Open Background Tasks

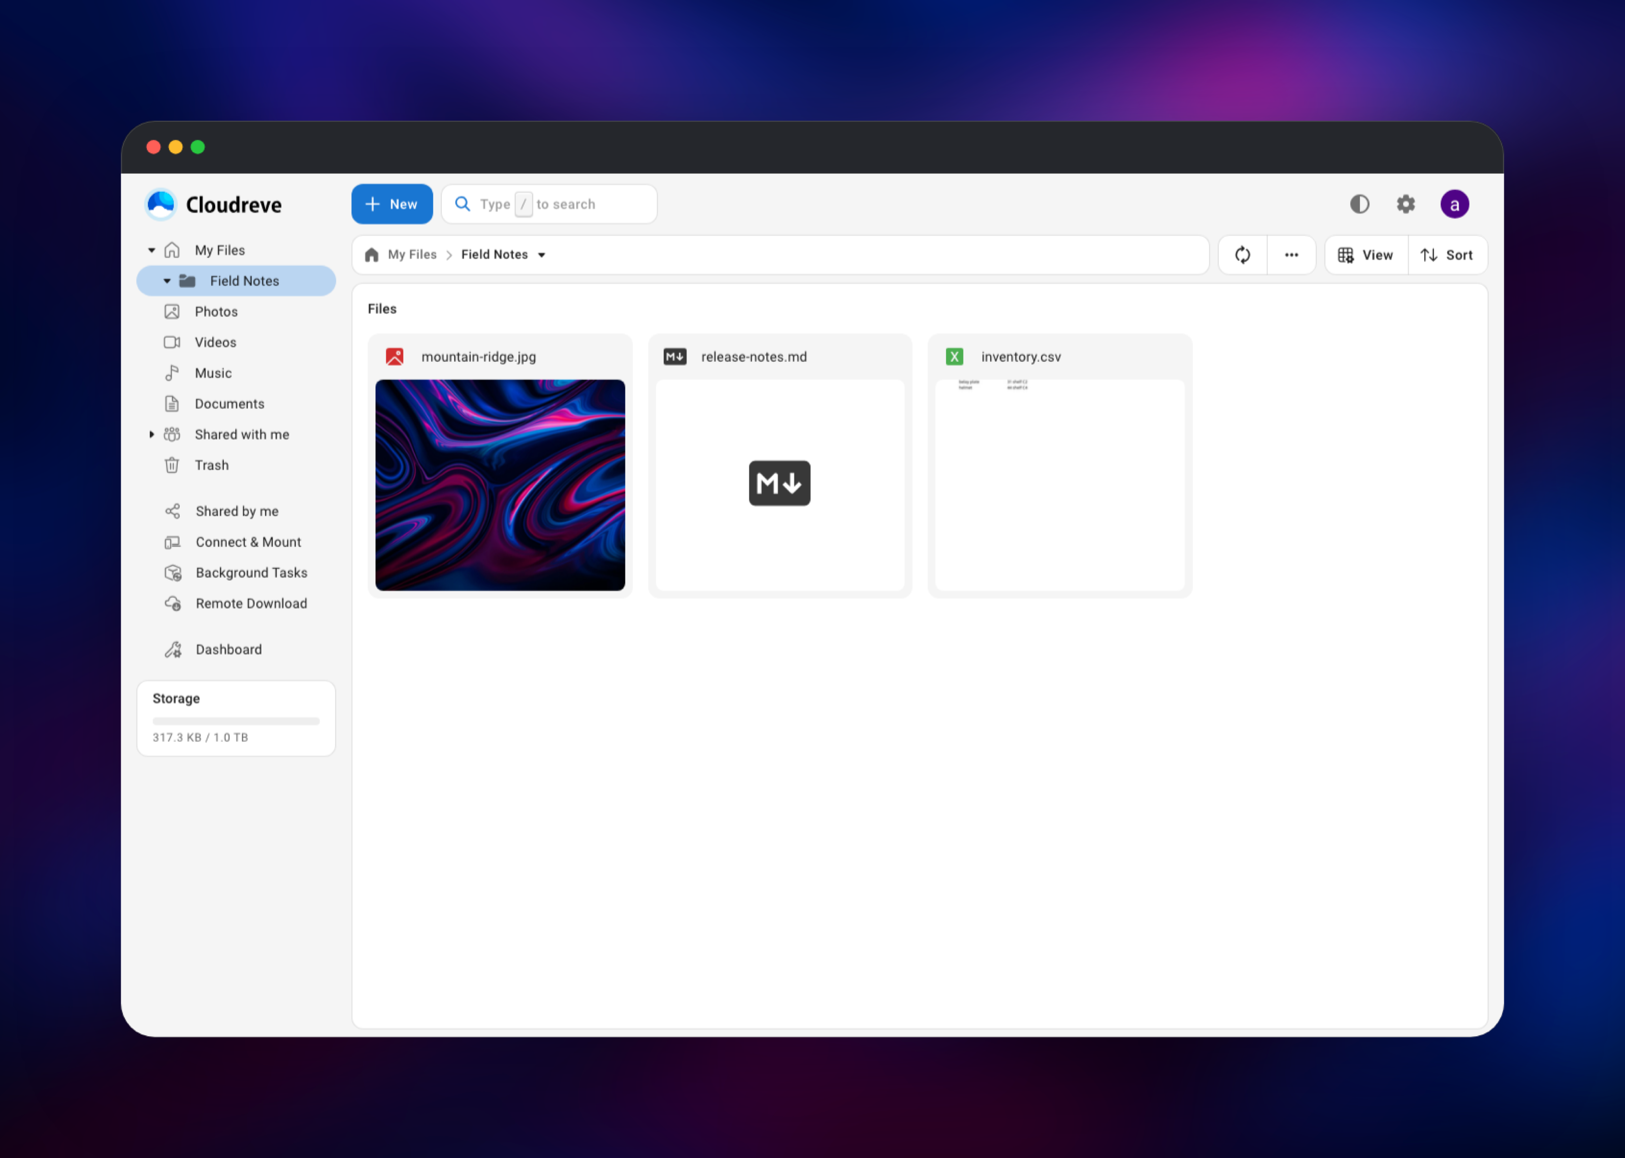point(236,572)
